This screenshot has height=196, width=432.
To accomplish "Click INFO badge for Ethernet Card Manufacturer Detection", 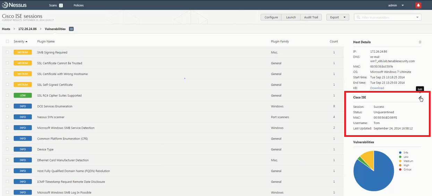I will [x=23, y=160].
